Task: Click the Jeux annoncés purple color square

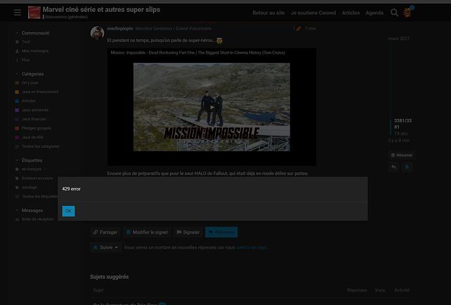Action: point(17,110)
